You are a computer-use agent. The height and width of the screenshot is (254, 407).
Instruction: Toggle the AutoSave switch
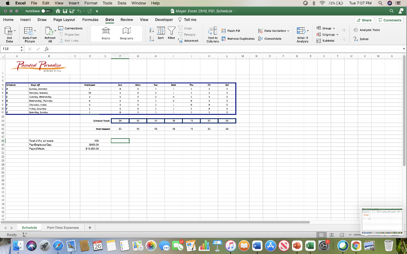pos(47,11)
